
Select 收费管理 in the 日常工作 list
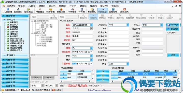coord(14,27)
